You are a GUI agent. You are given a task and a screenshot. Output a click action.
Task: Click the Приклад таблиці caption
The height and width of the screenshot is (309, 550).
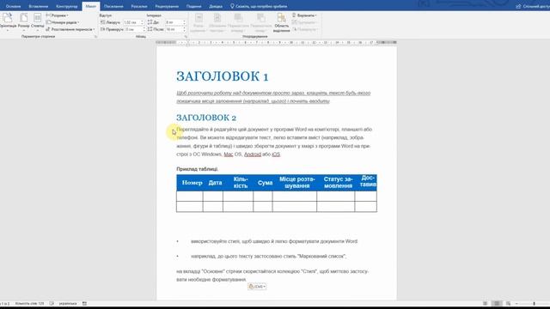tap(198, 169)
